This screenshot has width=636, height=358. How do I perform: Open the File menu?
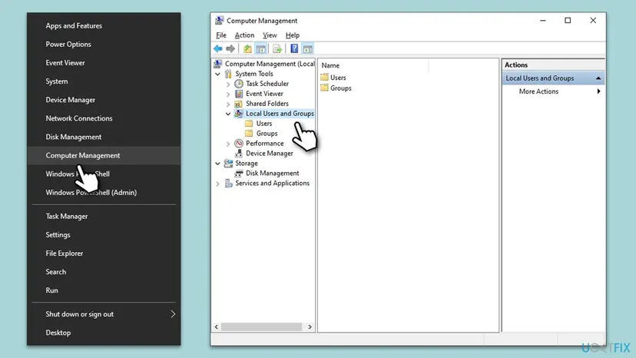221,35
